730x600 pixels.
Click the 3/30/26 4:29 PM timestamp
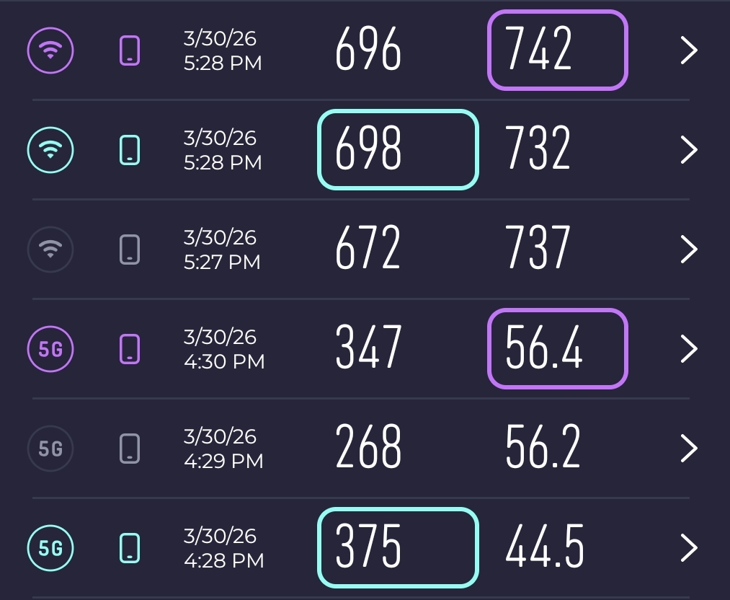pos(223,449)
